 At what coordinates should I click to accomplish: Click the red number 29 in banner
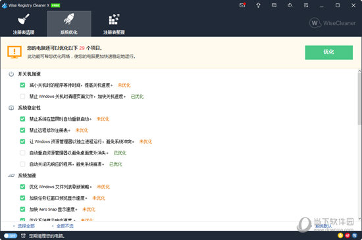[82, 48]
